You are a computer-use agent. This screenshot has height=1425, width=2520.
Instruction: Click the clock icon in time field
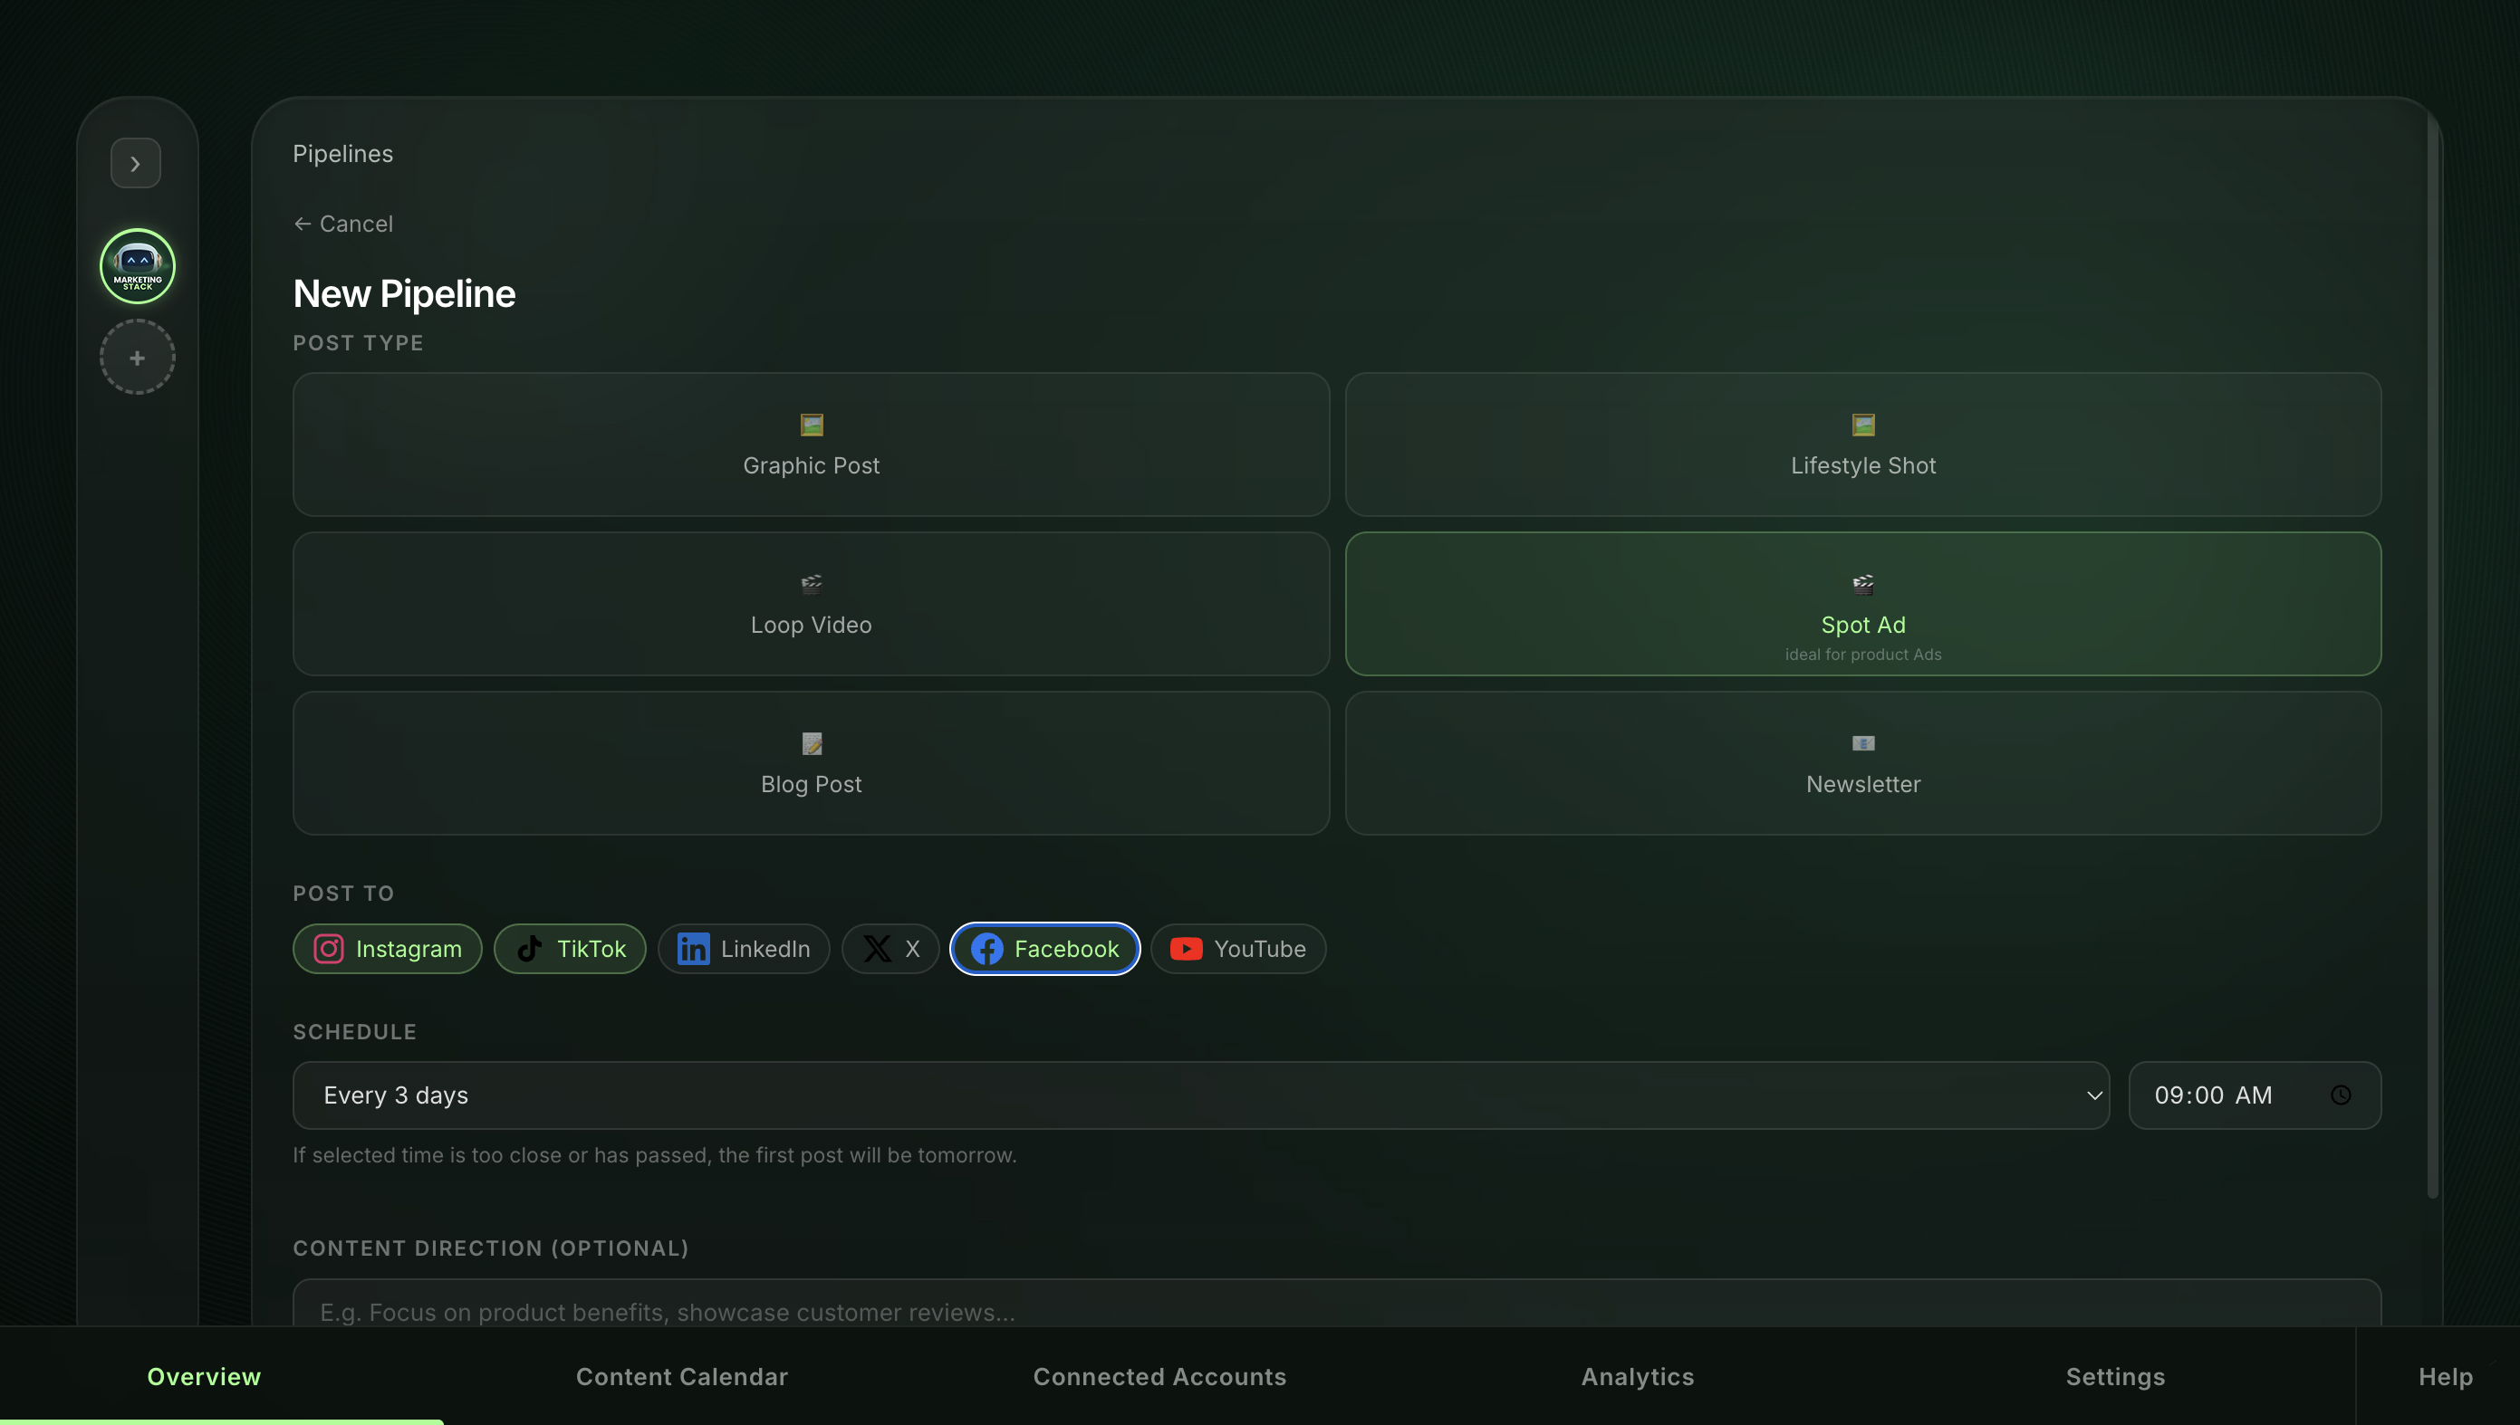pos(2341,1095)
